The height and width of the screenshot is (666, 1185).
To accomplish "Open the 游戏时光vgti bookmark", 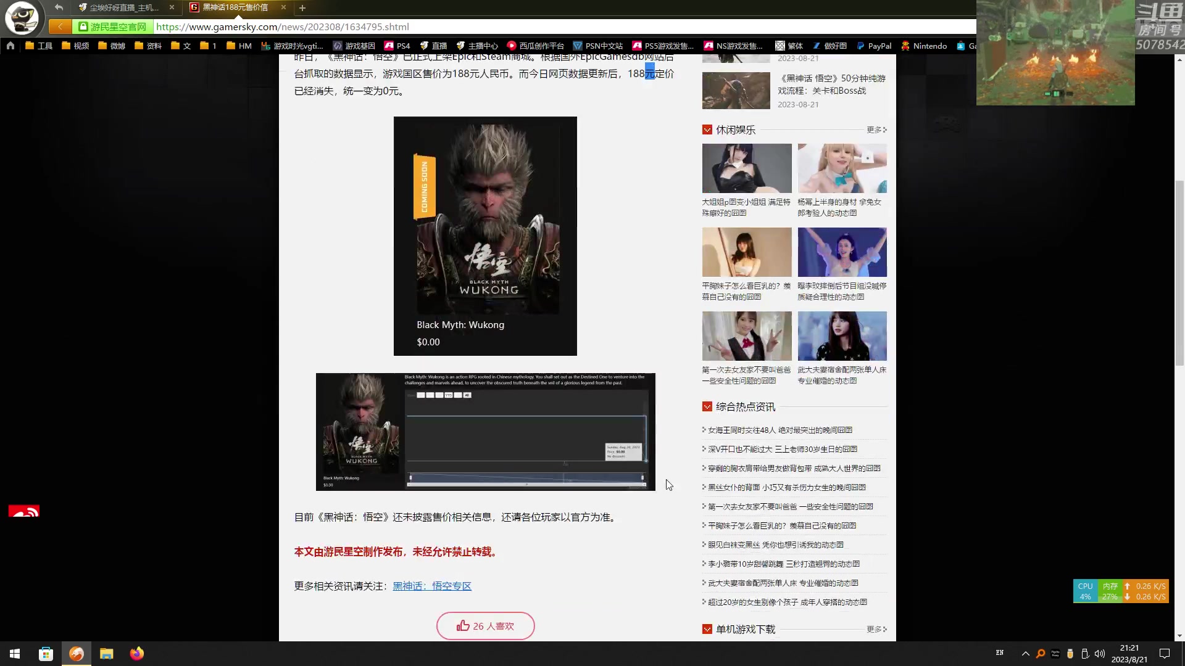I will pos(292,46).
